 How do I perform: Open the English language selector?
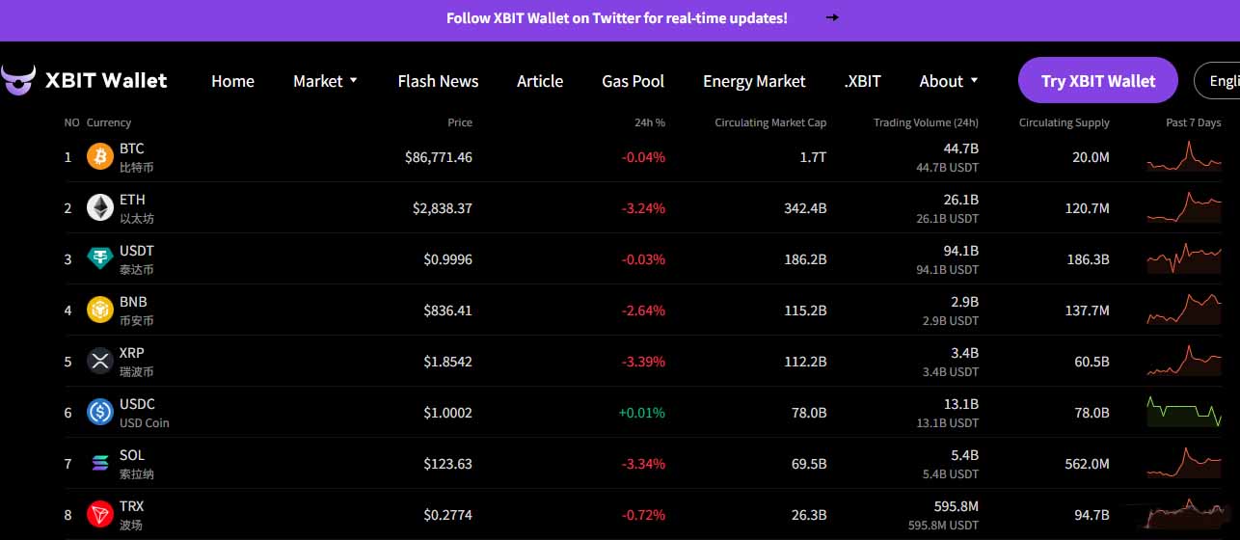click(x=1219, y=81)
